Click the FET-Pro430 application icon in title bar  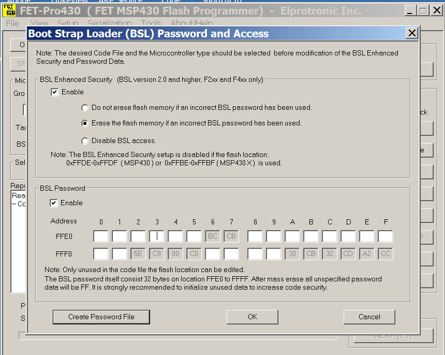9,10
